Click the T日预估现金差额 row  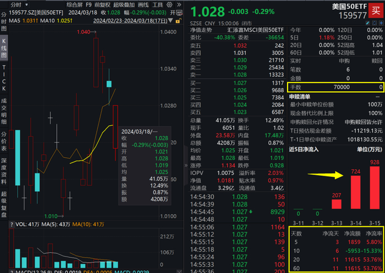336,131
